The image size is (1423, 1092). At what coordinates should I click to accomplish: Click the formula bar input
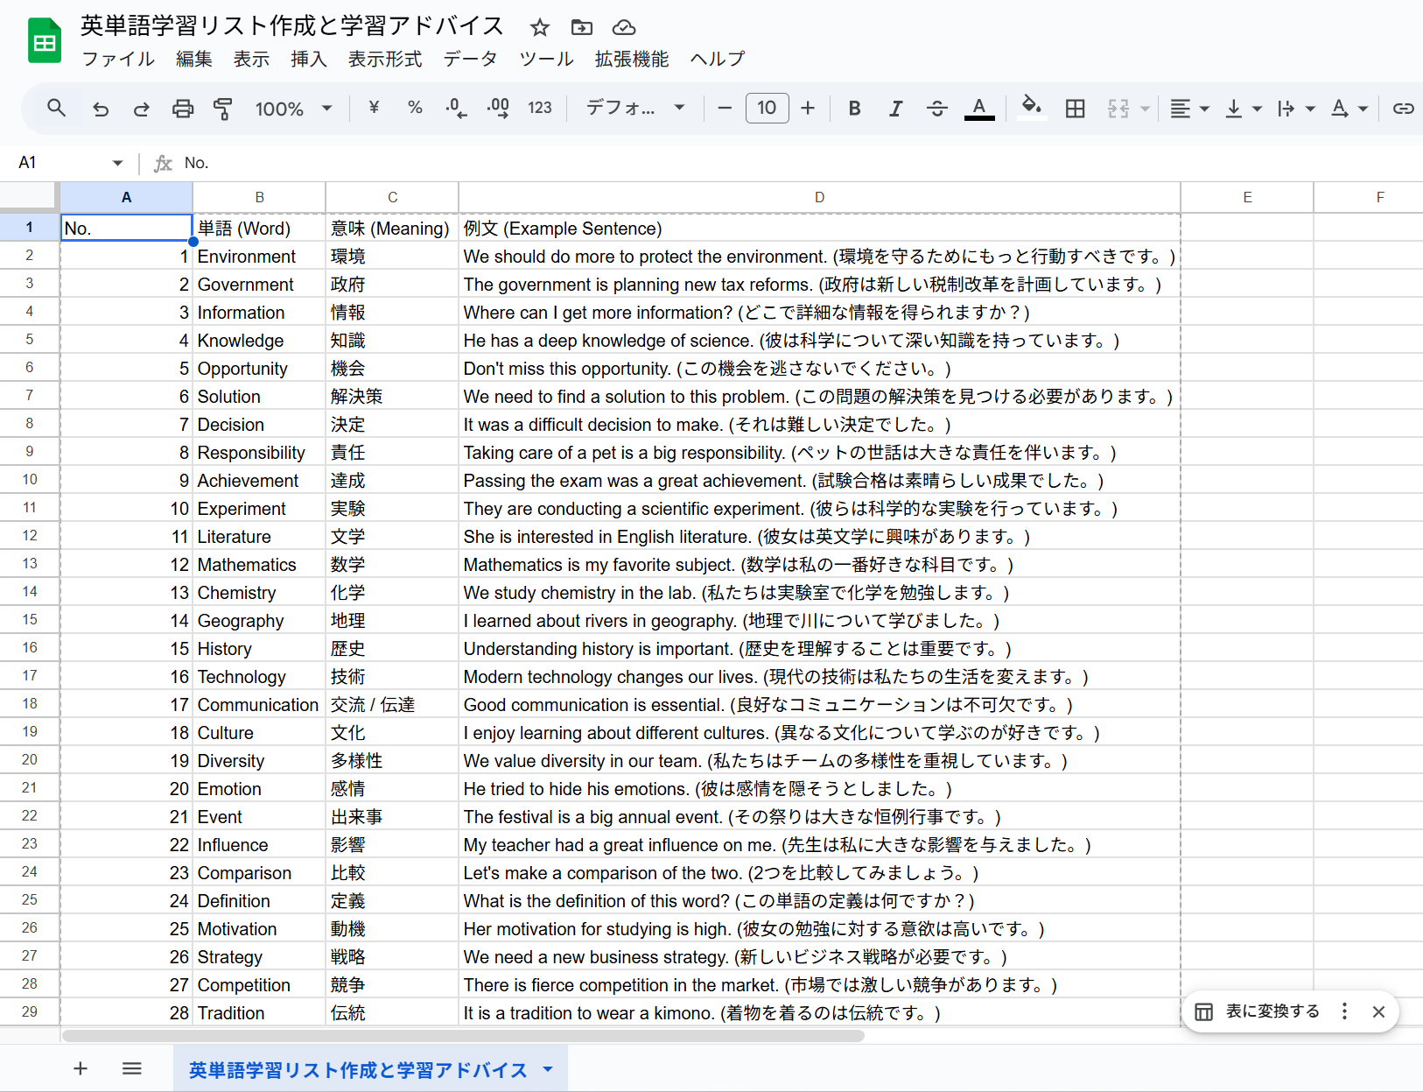click(801, 163)
